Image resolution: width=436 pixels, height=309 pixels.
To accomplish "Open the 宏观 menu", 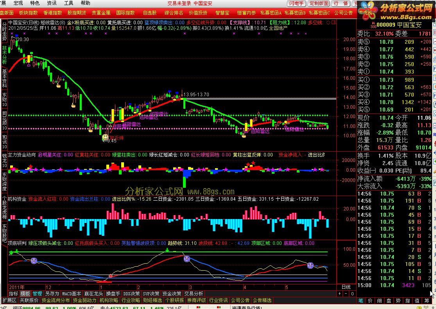I will click(x=18, y=3).
